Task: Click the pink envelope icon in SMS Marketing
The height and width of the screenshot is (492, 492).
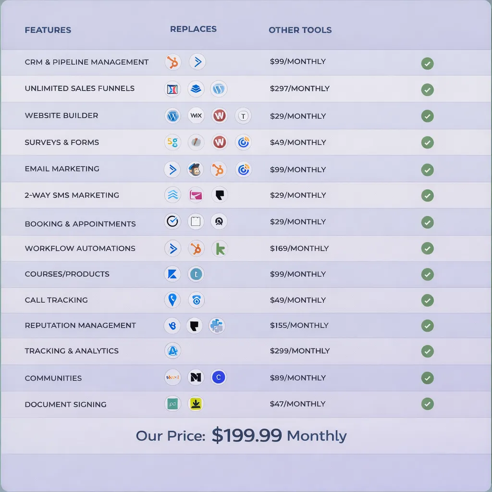Action: coord(196,195)
